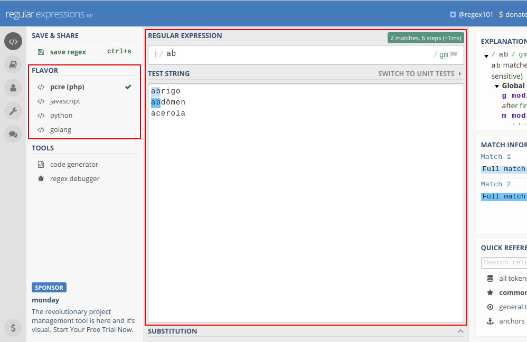
Task: Click the code icon beside javascript
Action: [41, 101]
